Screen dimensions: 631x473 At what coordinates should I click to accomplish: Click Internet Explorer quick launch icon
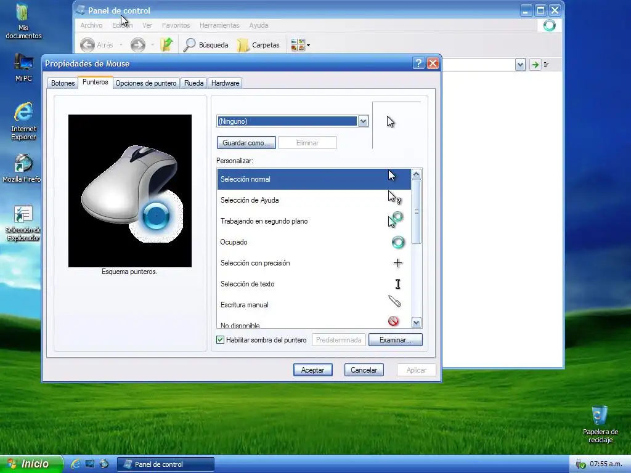(75, 464)
